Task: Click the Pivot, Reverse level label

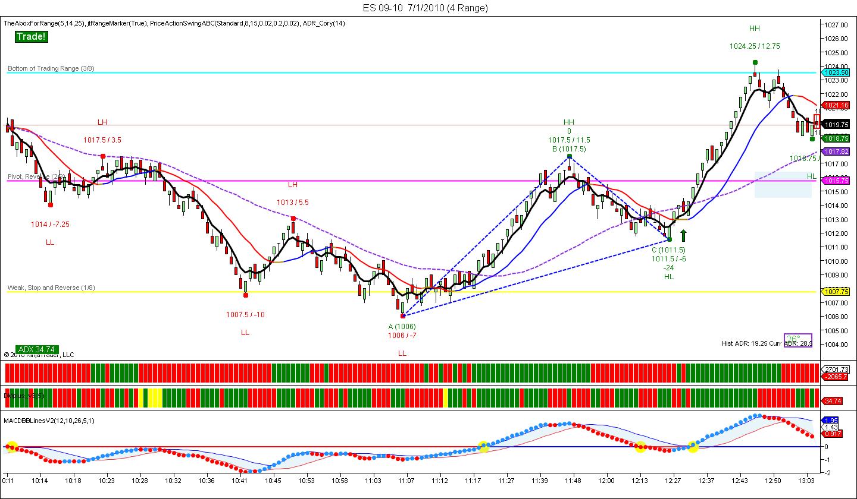Action: (37, 176)
